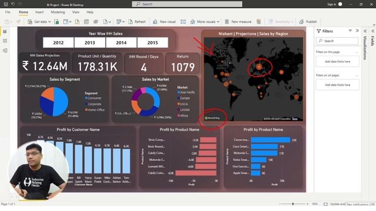Select year 2015 in slicer
This screenshot has width=376, height=211.
[x=153, y=43]
